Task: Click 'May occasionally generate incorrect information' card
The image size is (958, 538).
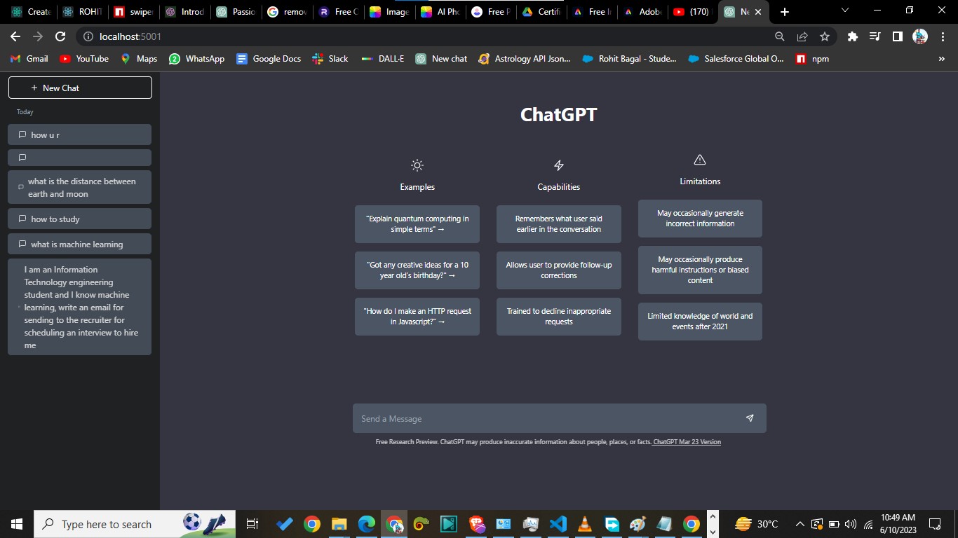Action: click(x=700, y=219)
